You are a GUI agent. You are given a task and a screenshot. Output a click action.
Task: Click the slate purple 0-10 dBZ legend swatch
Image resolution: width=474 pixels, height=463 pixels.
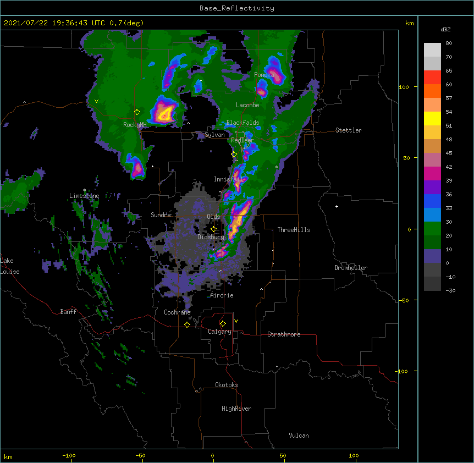click(x=432, y=256)
